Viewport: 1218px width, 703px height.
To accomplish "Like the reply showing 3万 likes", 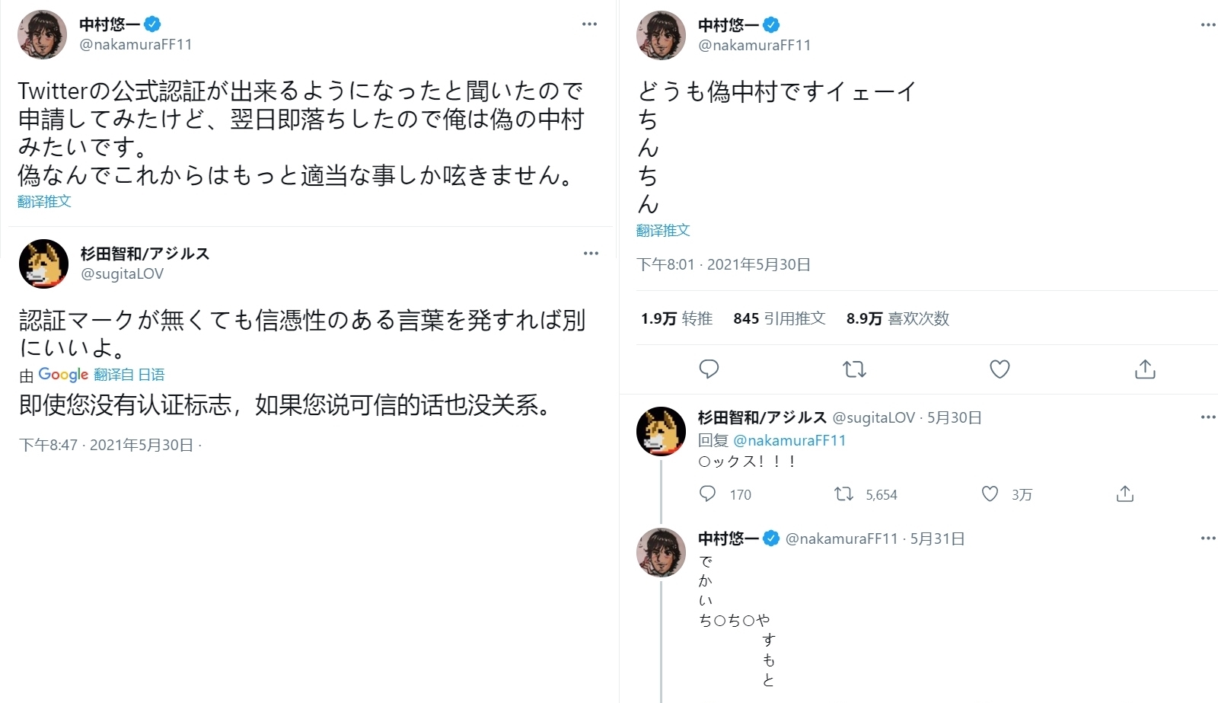I will (x=990, y=494).
